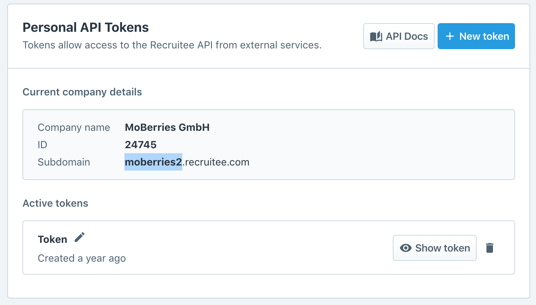Screen dimensions: 536x305
Task: Click the MoBerries GmbH company name value
Action: pos(167,127)
